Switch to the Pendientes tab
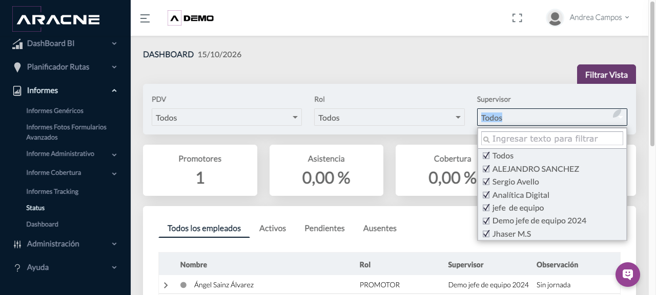656x295 pixels. [x=324, y=228]
